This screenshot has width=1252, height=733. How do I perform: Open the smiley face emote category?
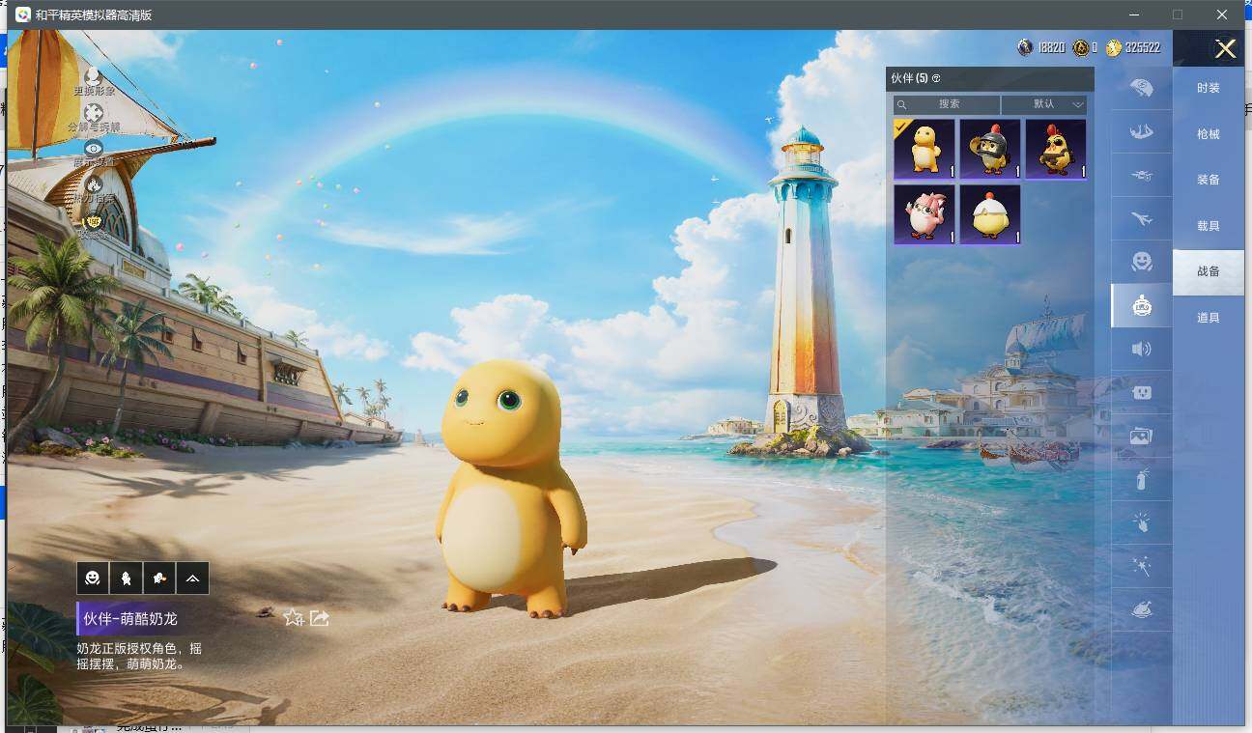point(1142,262)
